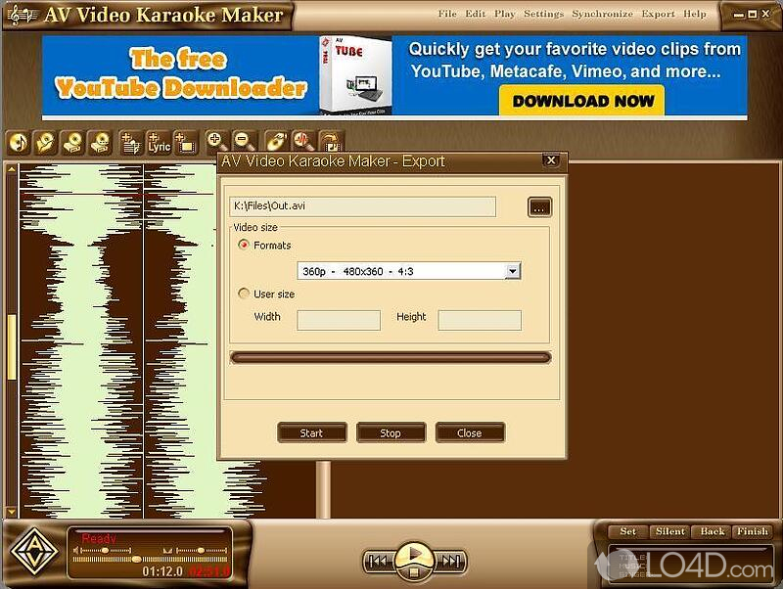This screenshot has width=783, height=589.
Task: Click the Silent button
Action: 670,531
